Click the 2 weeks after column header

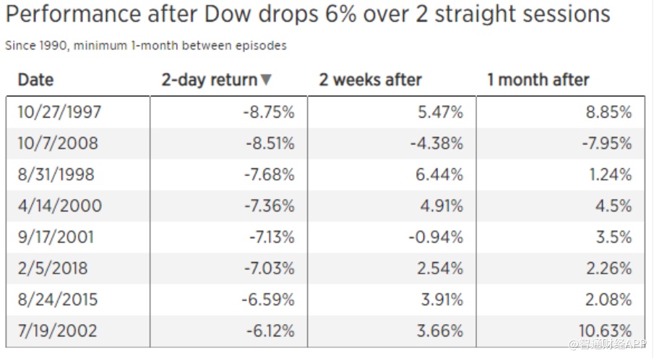point(370,79)
